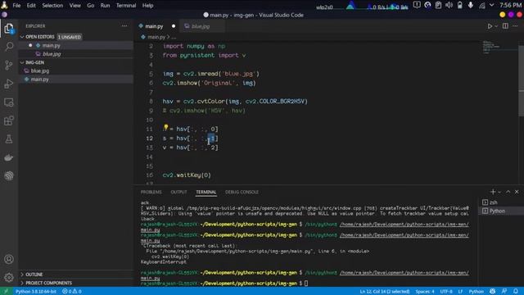The height and width of the screenshot is (295, 524).
Task: Switch to the Debug Console tab
Action: click(242, 192)
